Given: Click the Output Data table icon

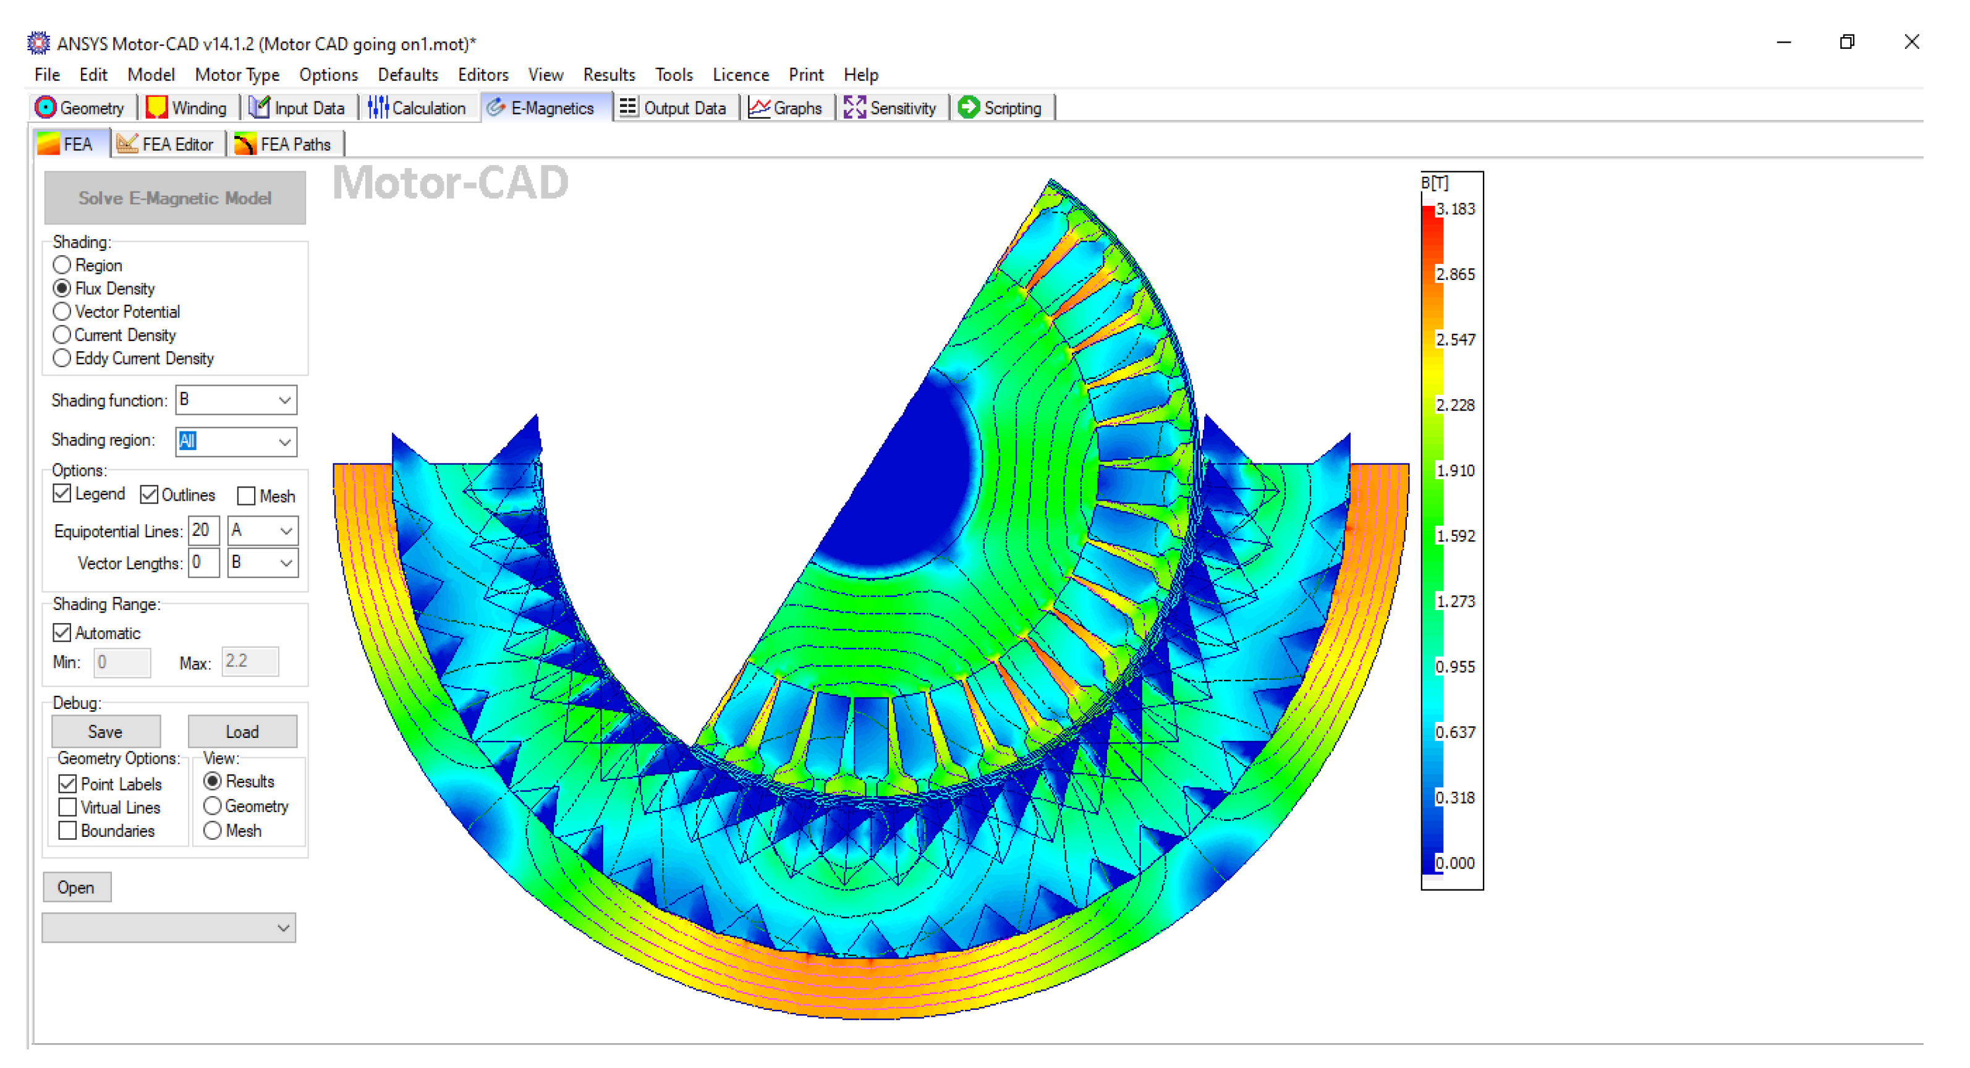Looking at the screenshot, I should pyautogui.click(x=629, y=108).
